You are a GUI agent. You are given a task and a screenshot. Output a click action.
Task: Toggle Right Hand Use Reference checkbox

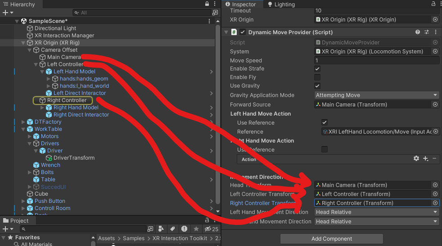[x=325, y=149]
